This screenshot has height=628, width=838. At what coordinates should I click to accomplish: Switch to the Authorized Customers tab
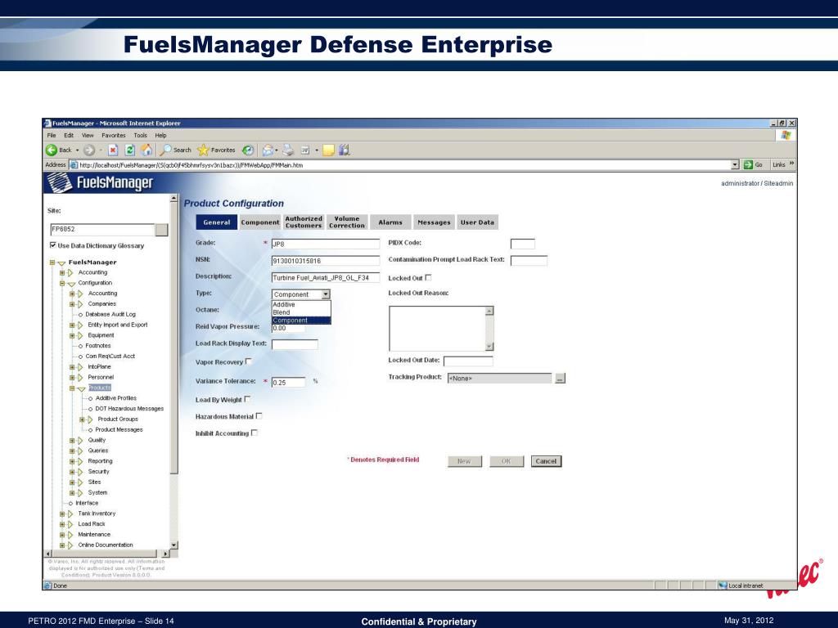point(304,222)
